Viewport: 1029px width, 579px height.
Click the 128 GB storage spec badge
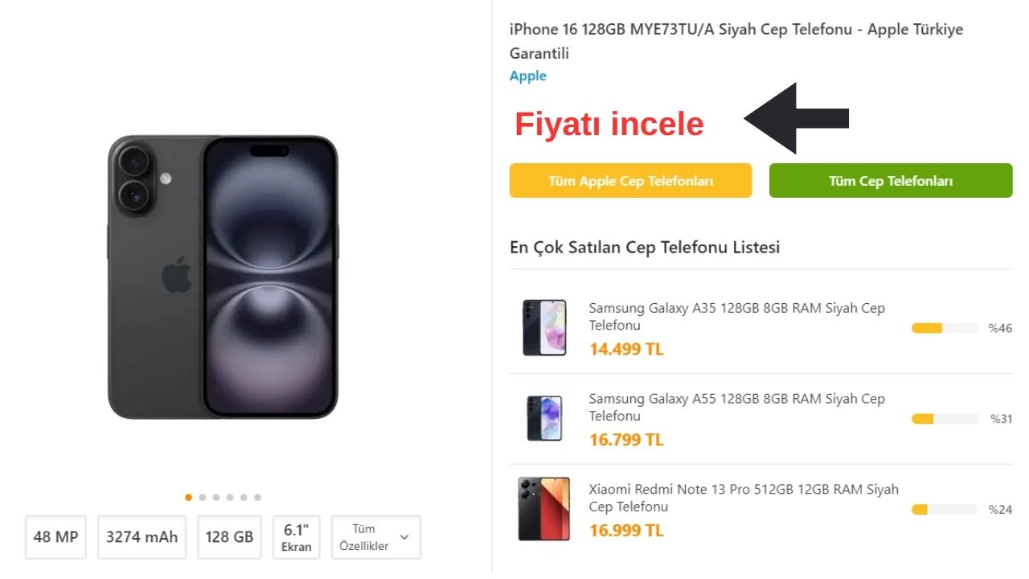click(229, 537)
